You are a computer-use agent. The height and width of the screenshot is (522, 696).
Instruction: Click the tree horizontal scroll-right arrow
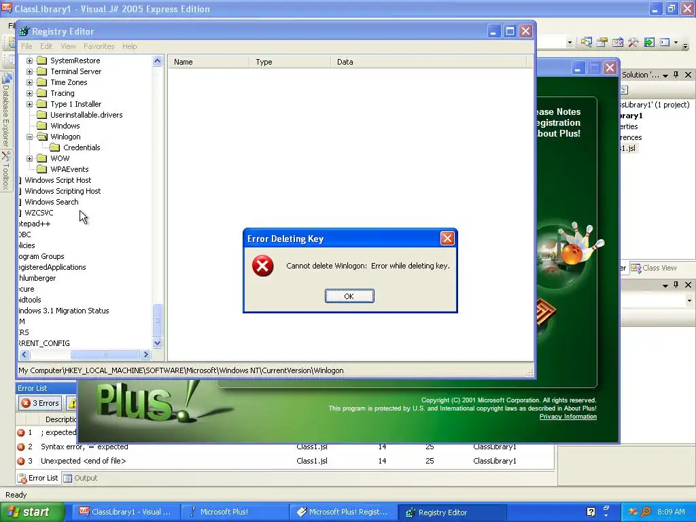pyautogui.click(x=145, y=354)
